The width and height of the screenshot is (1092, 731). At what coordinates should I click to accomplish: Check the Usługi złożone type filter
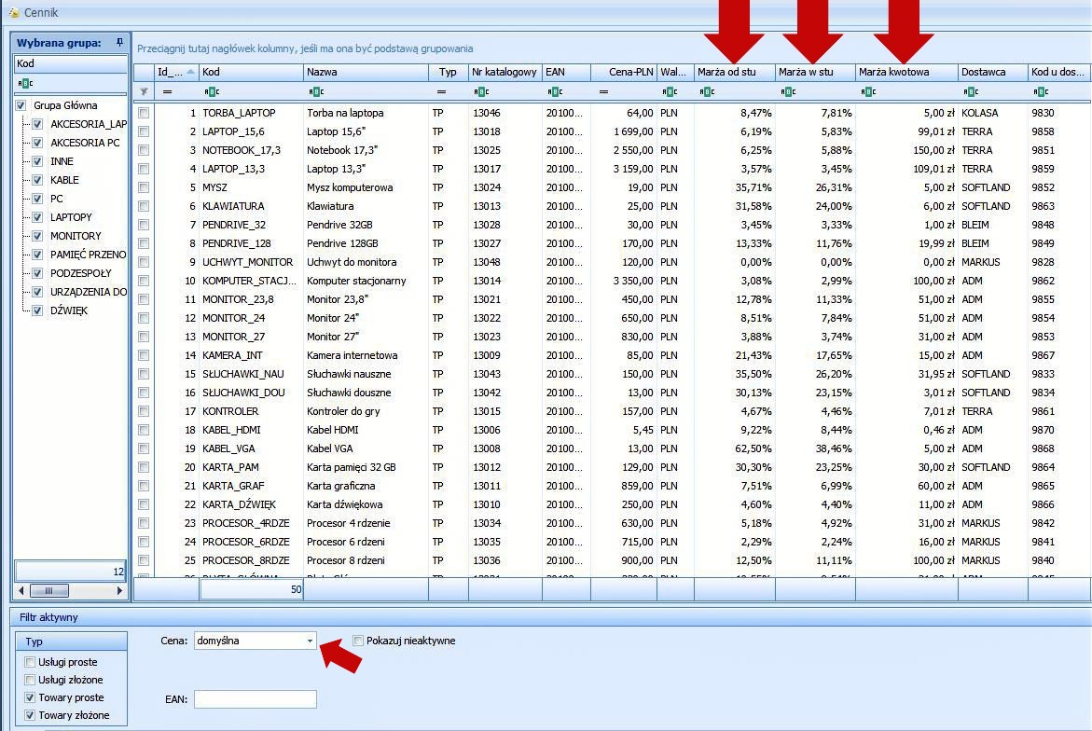click(30, 680)
